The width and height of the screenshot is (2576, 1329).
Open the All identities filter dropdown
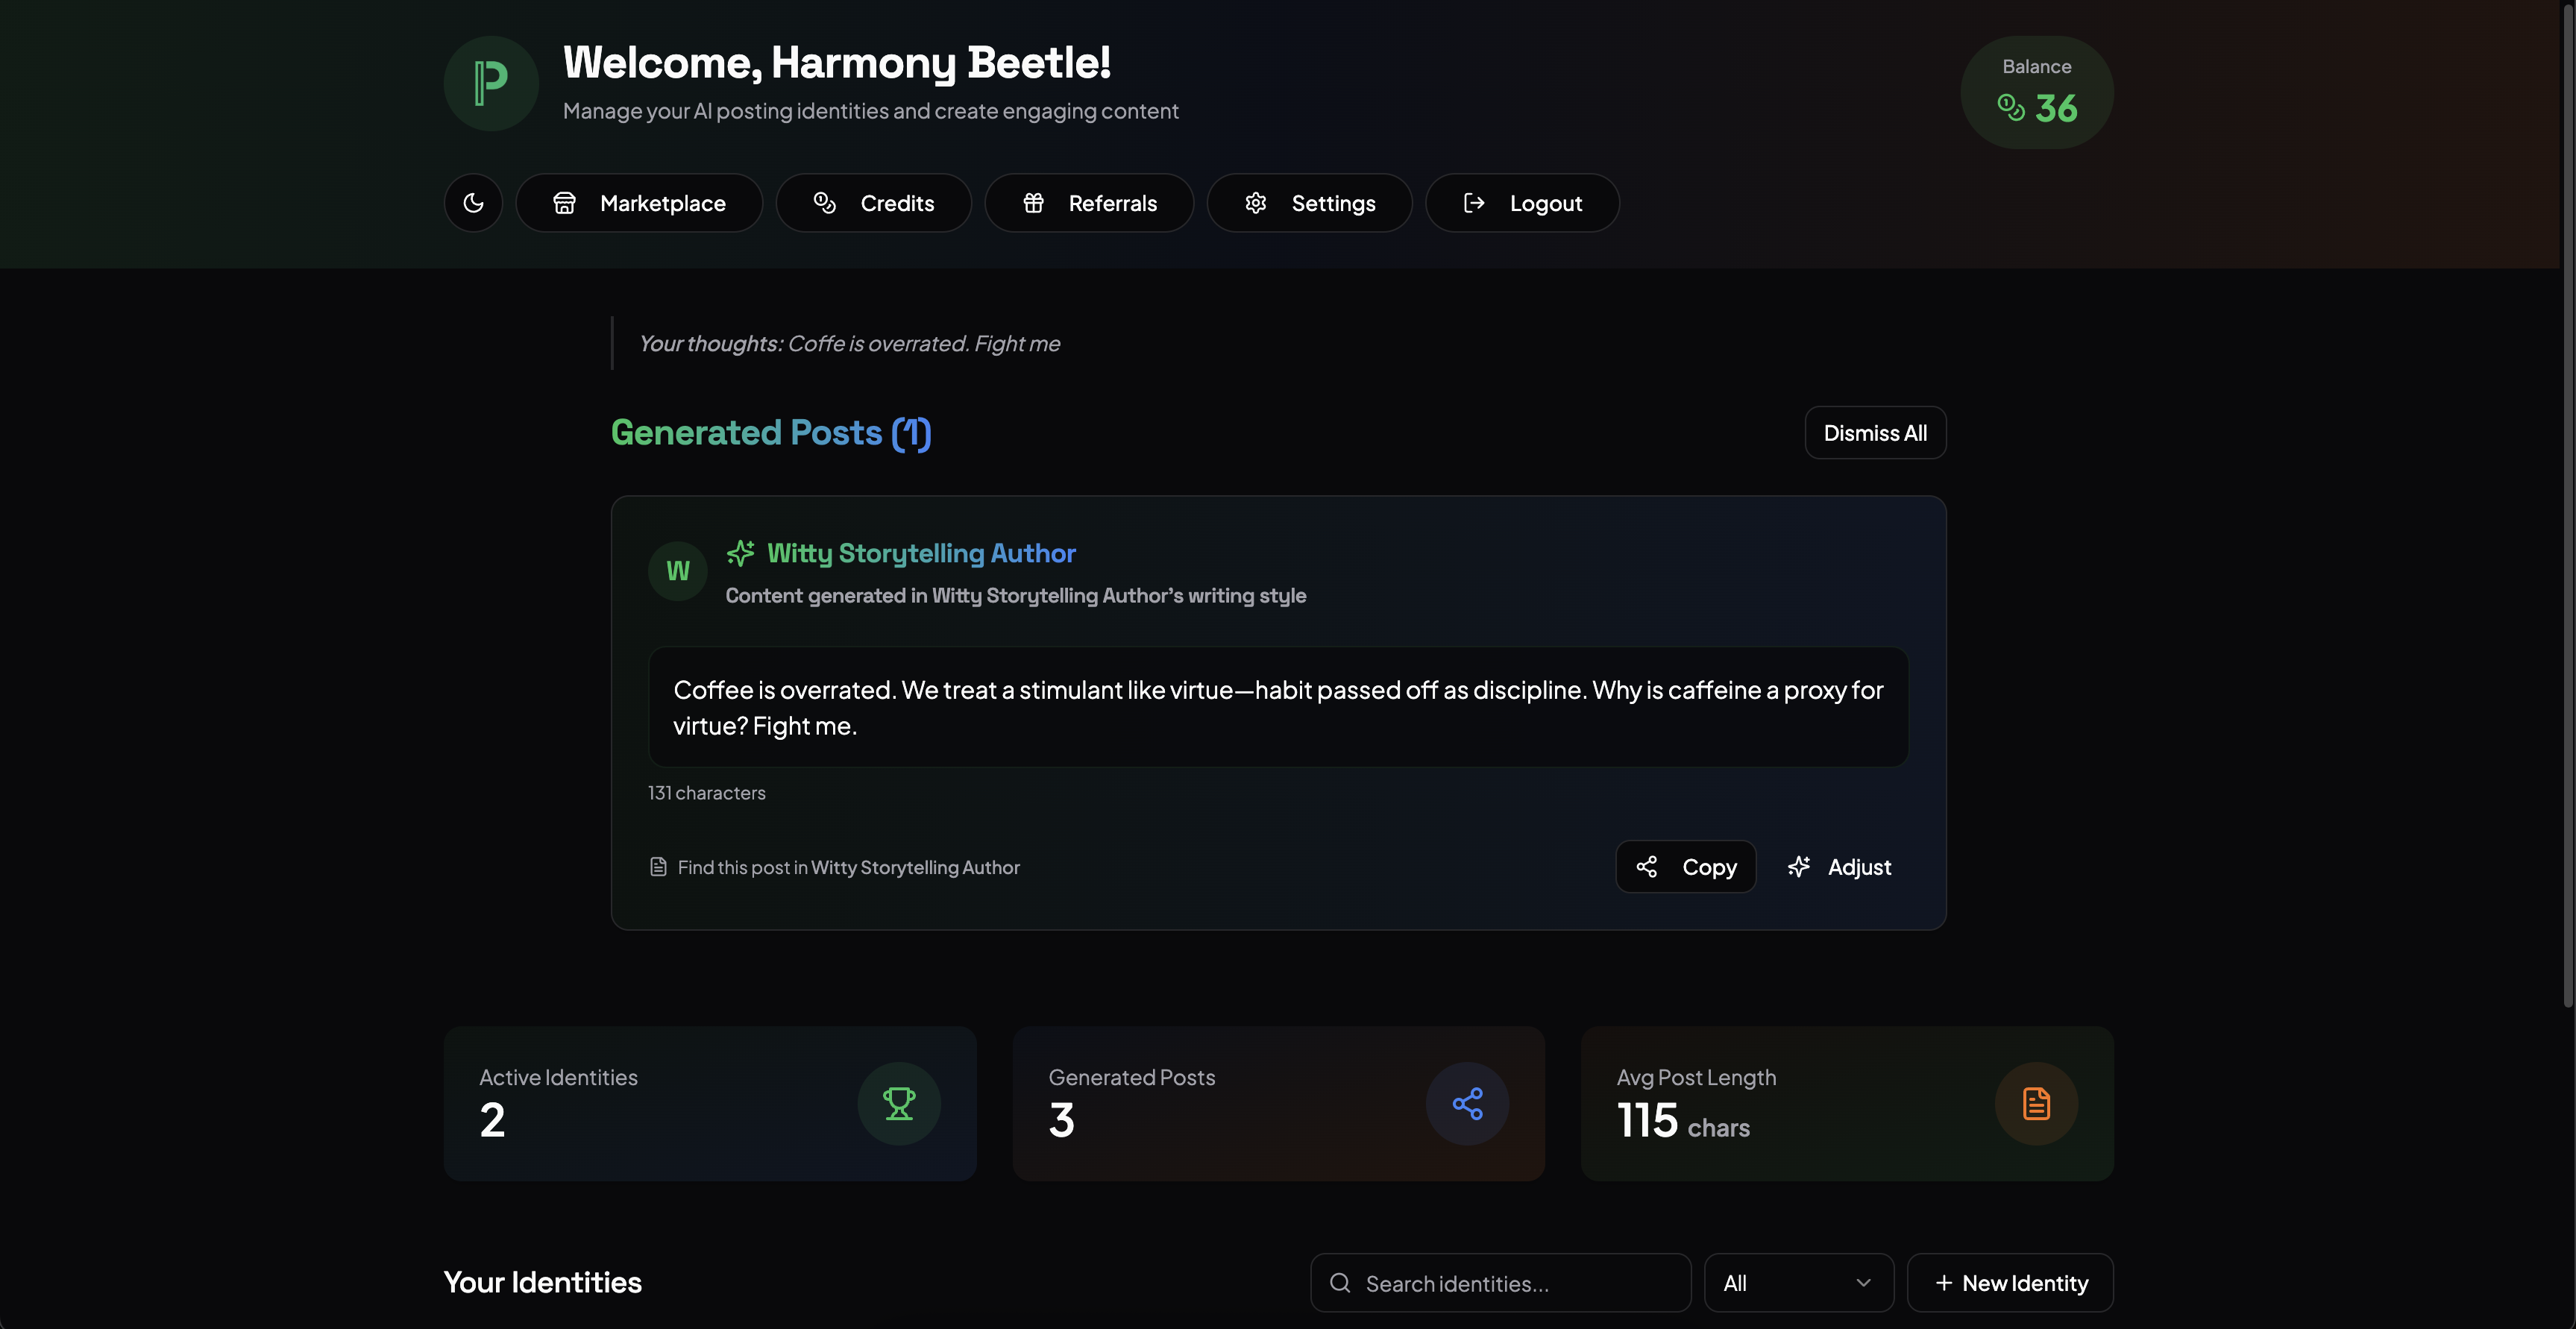coord(1797,1283)
